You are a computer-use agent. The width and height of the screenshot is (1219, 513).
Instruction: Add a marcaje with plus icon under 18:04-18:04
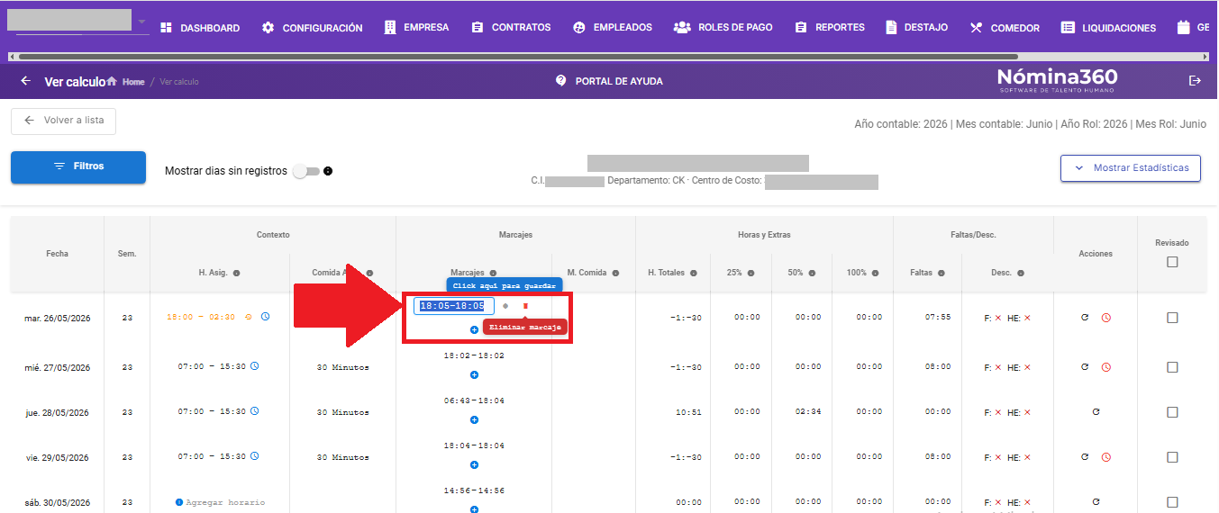tap(474, 465)
